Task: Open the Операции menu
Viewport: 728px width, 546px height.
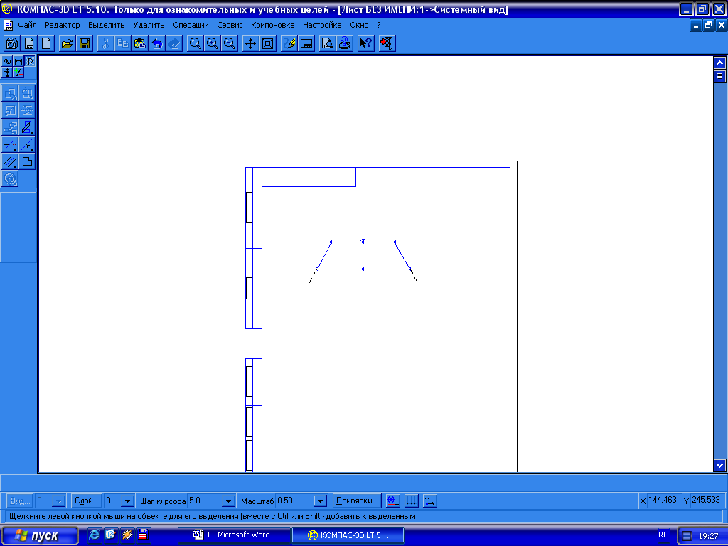Action: 191,25
